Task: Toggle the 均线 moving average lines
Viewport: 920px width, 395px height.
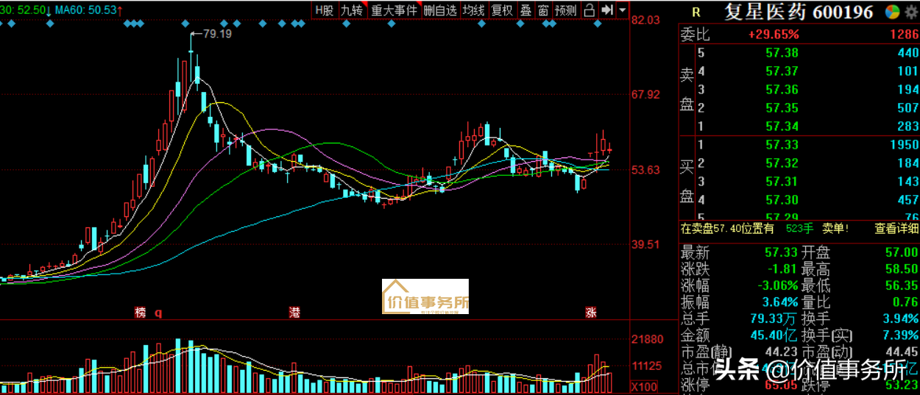Action: coord(473,10)
